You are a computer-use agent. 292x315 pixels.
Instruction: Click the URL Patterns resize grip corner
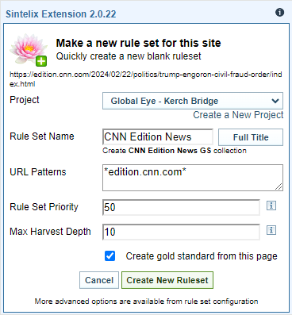(279, 186)
